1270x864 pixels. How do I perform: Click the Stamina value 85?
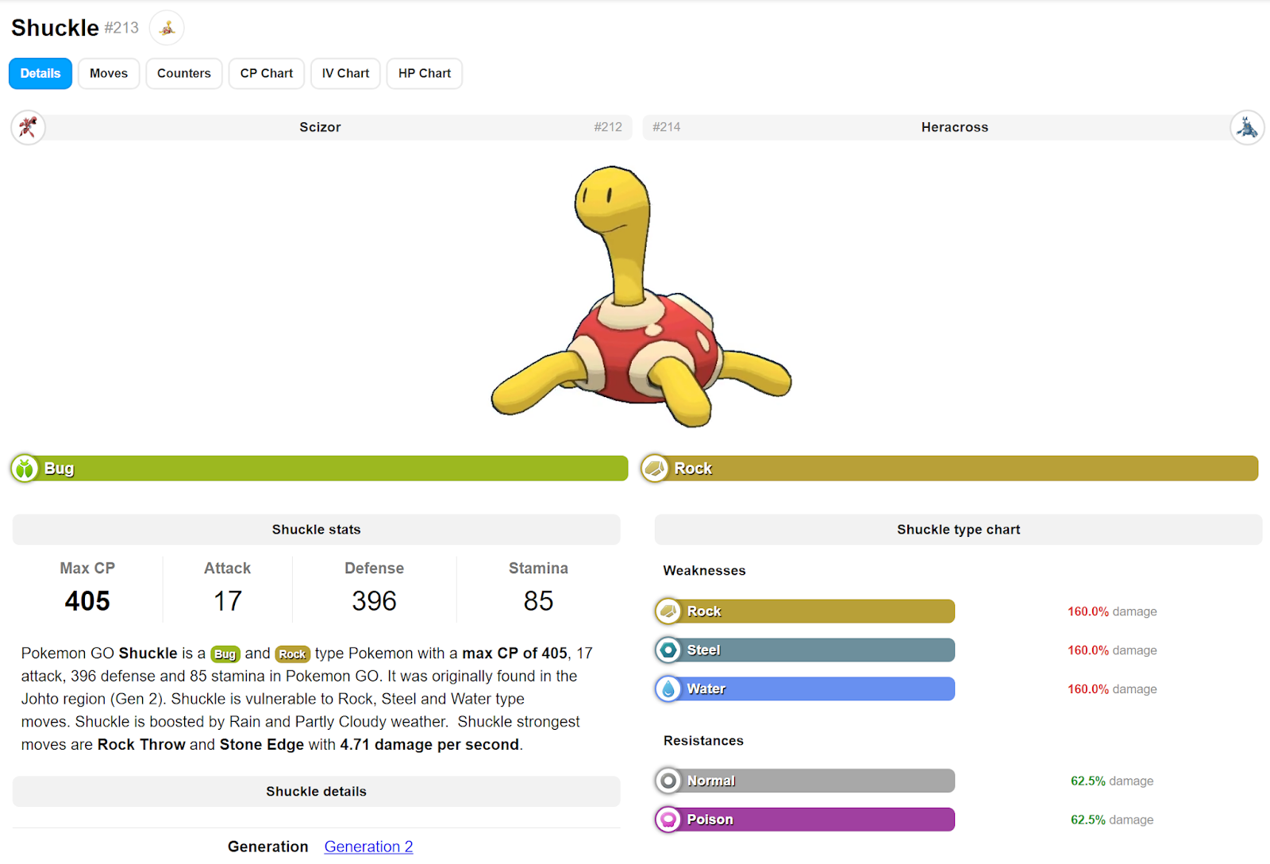tap(538, 601)
